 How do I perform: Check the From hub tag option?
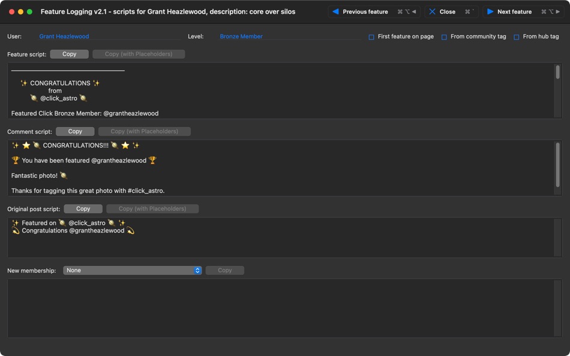click(x=517, y=36)
